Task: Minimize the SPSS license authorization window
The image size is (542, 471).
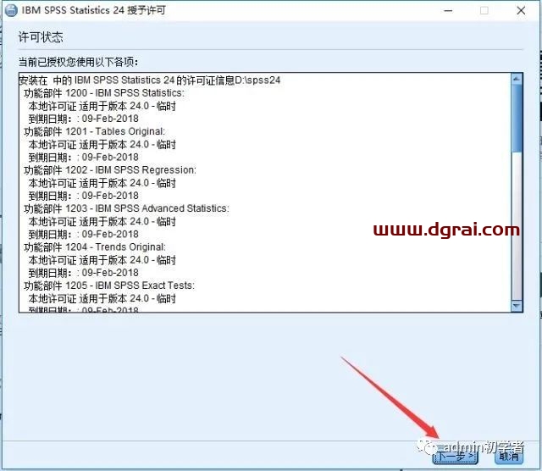Action: (448, 11)
